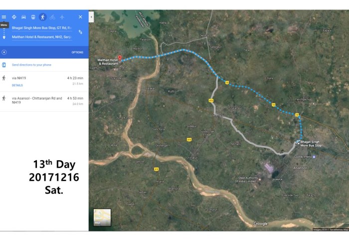
Task: Click the Bhagat Singh More Bus Stop origin field
Action: (x=42, y=28)
